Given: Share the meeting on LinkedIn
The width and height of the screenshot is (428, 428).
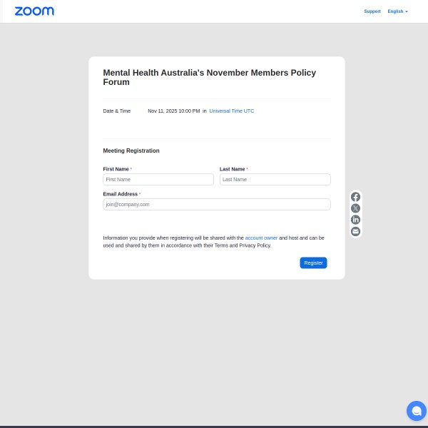Looking at the screenshot, I should (x=355, y=220).
